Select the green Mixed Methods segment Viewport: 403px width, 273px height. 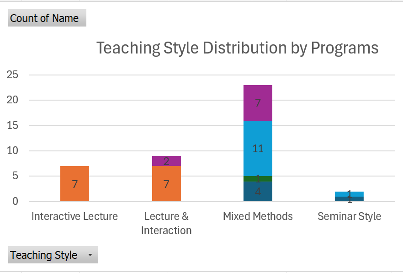tap(258, 179)
